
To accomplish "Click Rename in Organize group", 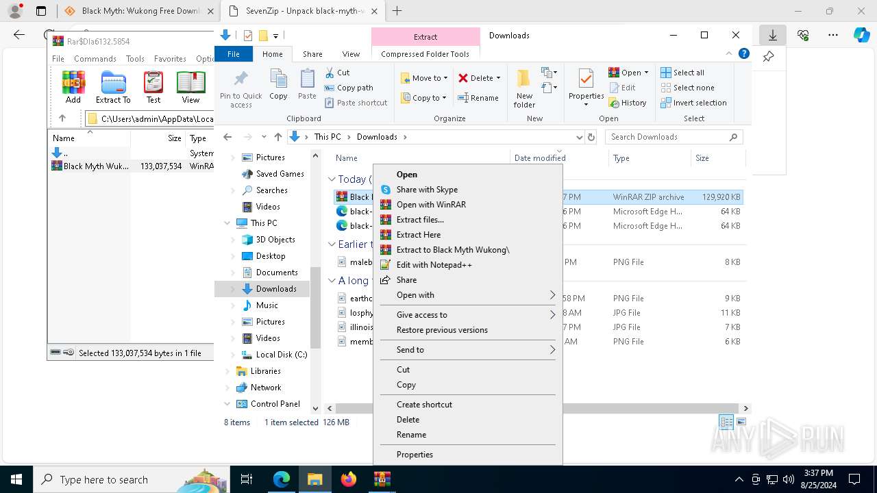I will pos(478,98).
